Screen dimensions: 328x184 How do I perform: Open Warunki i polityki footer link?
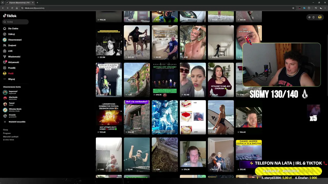click(11, 137)
